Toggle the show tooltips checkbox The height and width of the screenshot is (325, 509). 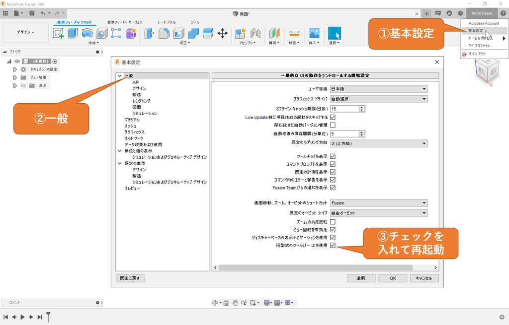333,156
